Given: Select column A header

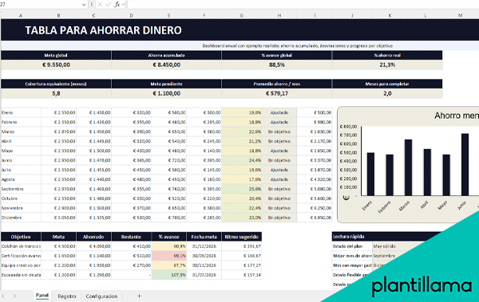Looking at the screenshot, I should coord(21,15).
